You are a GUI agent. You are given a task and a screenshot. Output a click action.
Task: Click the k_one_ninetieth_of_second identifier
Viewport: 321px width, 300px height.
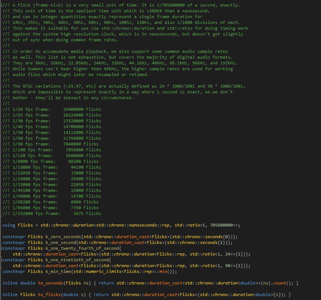tap(77, 260)
